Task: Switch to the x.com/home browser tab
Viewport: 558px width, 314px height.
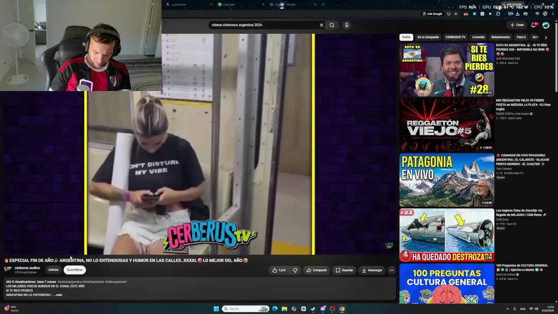Action: point(189,4)
